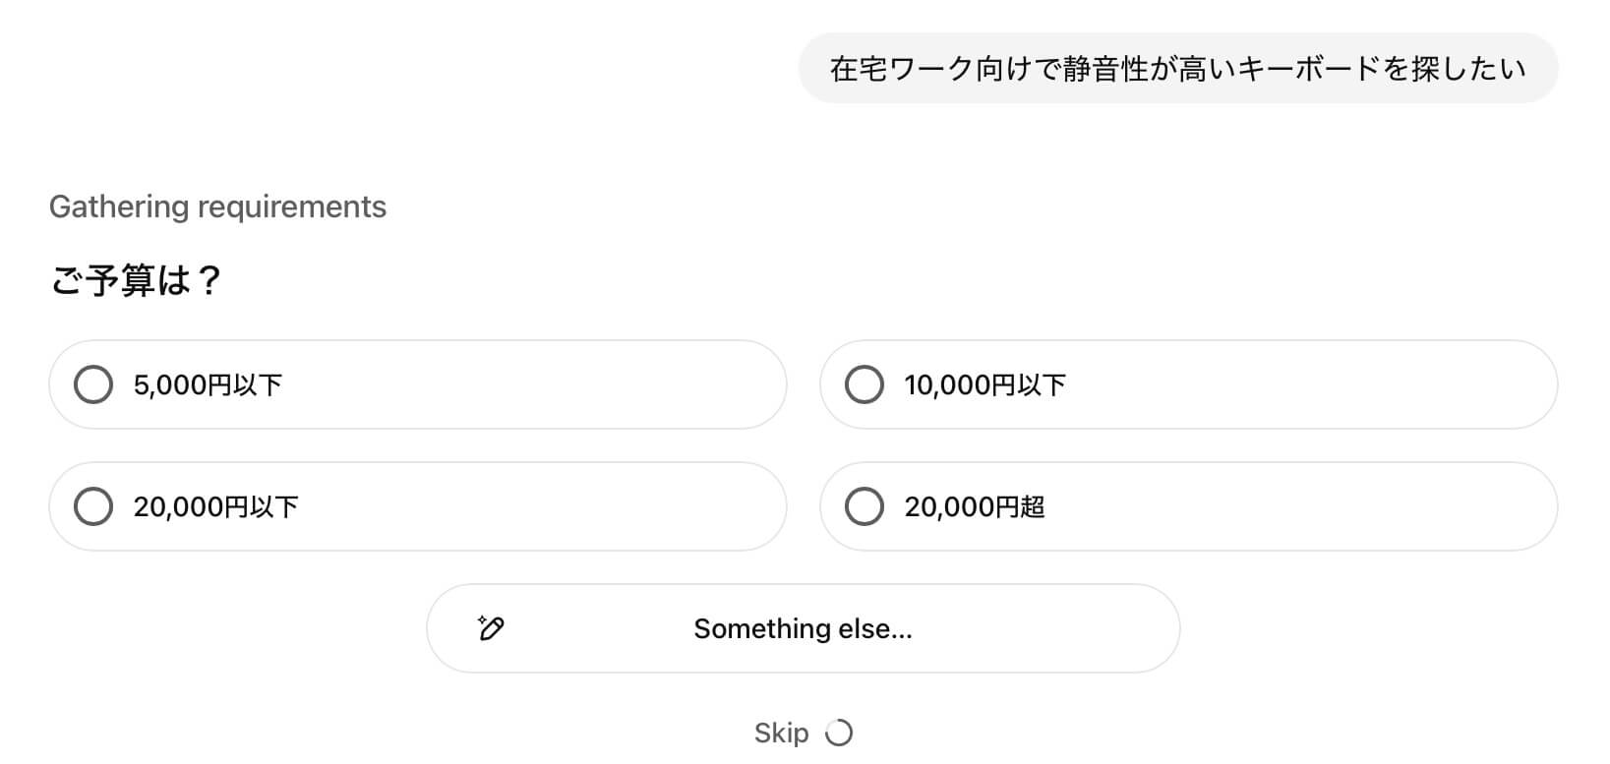Select the 20,000円以下 radio circle
The height and width of the screenshot is (764, 1610).
pyautogui.click(x=93, y=506)
